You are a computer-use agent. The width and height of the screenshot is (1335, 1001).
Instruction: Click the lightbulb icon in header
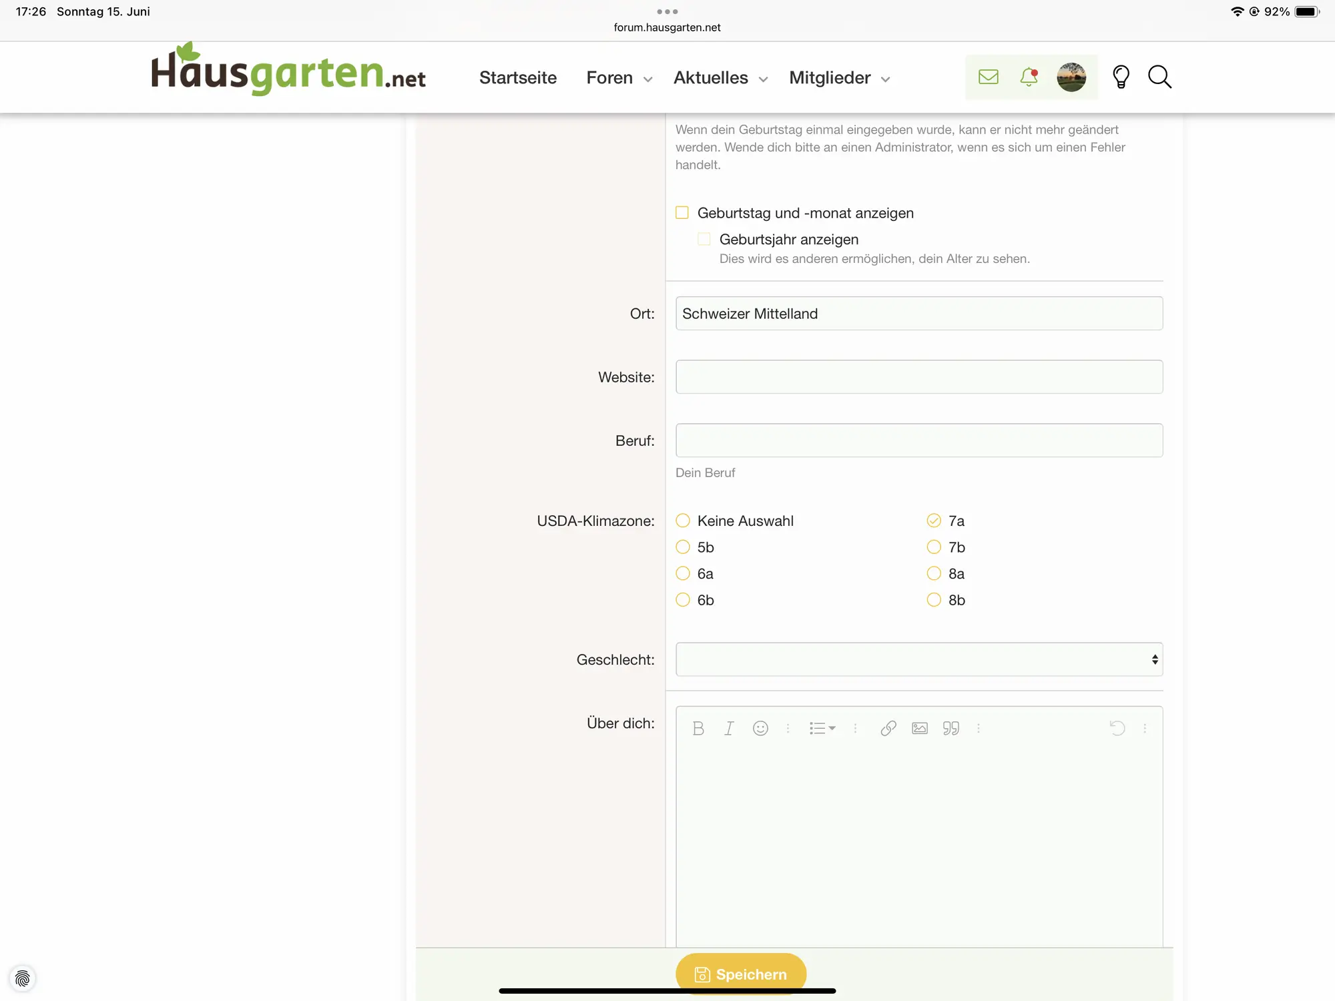[x=1121, y=77]
